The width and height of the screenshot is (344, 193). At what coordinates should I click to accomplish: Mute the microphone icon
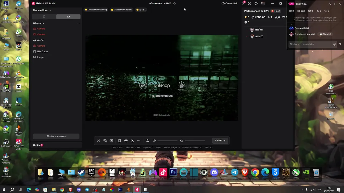pos(182,141)
